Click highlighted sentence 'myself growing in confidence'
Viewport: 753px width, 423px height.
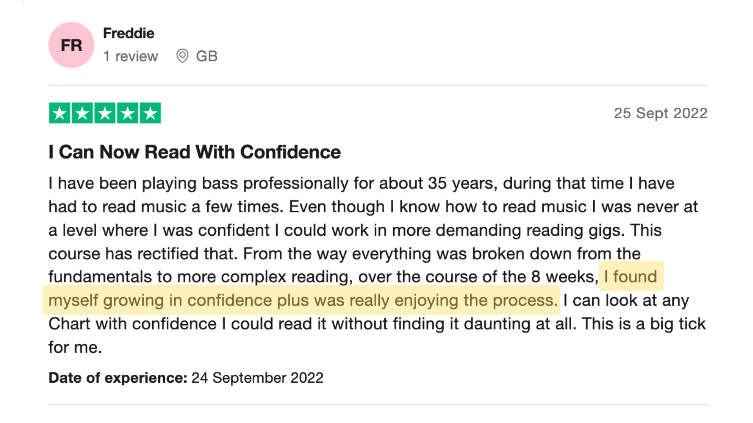tap(157, 300)
